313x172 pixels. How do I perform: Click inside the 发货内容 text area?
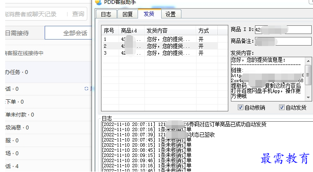[268, 79]
